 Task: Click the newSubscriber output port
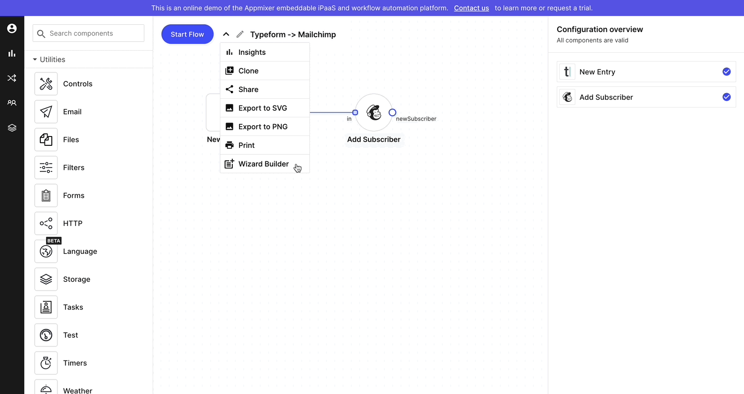tap(392, 112)
